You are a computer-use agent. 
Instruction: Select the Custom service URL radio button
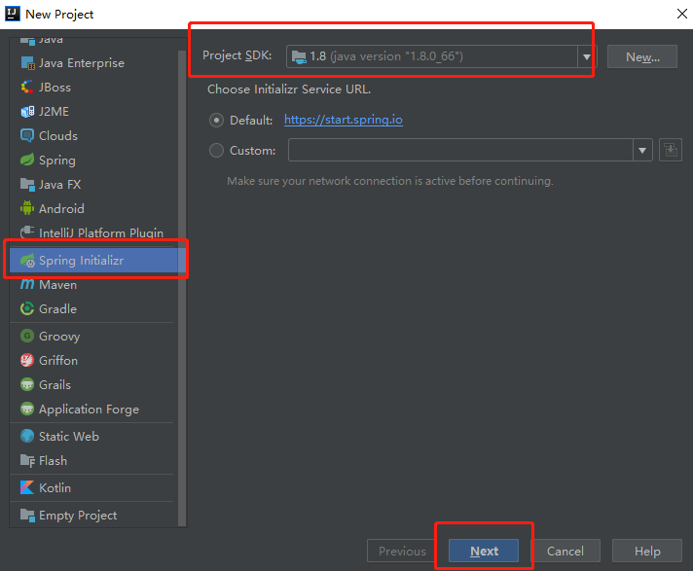(x=216, y=150)
